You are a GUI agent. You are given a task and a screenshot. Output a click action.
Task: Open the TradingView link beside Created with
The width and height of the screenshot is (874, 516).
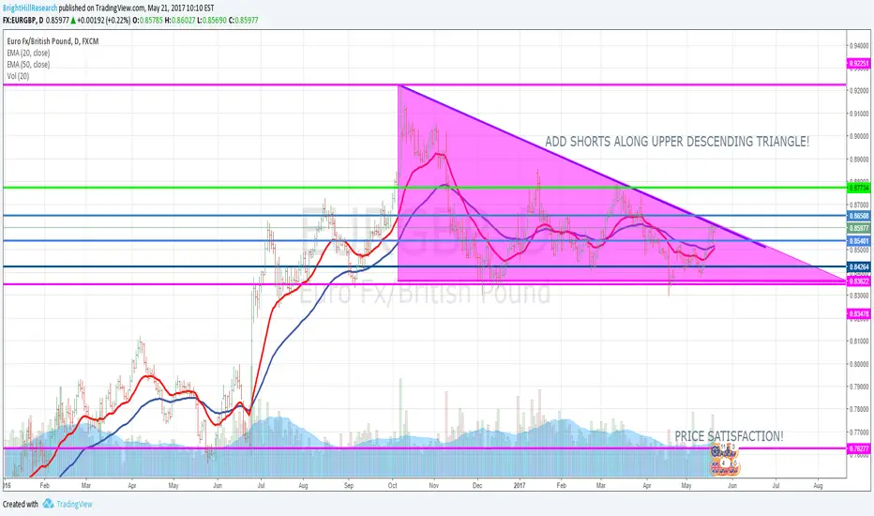pos(74,505)
